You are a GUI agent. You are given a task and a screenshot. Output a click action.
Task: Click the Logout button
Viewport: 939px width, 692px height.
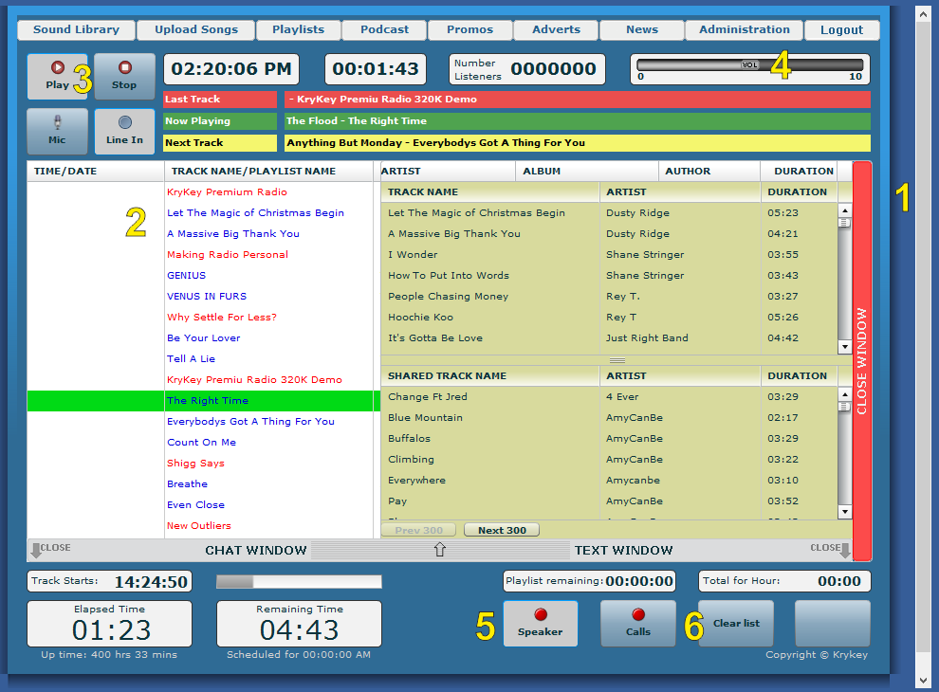(841, 30)
